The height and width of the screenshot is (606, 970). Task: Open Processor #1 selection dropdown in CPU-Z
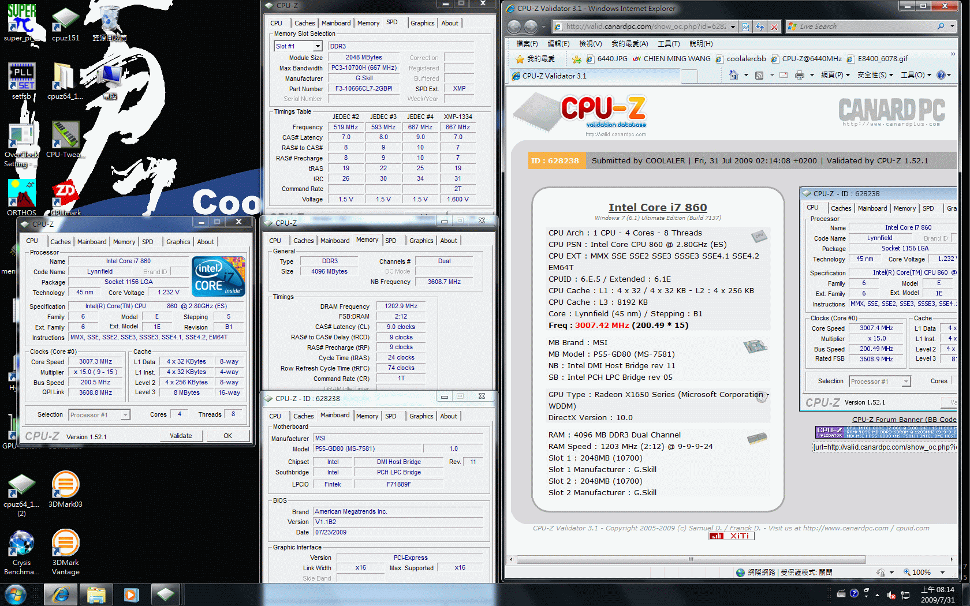tap(125, 415)
